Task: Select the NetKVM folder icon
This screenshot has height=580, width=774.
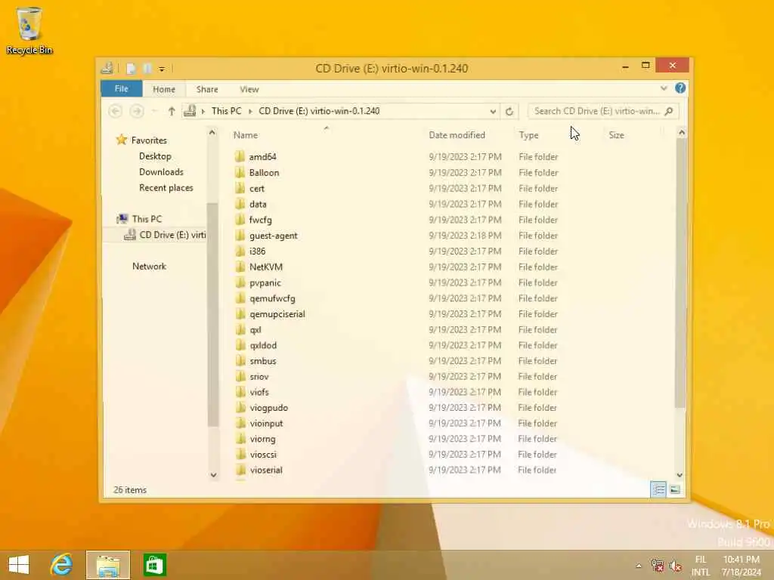Action: tap(240, 267)
